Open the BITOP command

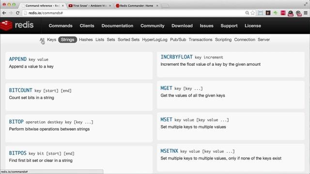click(16, 121)
